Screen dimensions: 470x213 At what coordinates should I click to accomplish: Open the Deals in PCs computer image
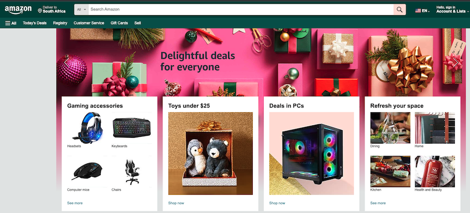coord(311,153)
